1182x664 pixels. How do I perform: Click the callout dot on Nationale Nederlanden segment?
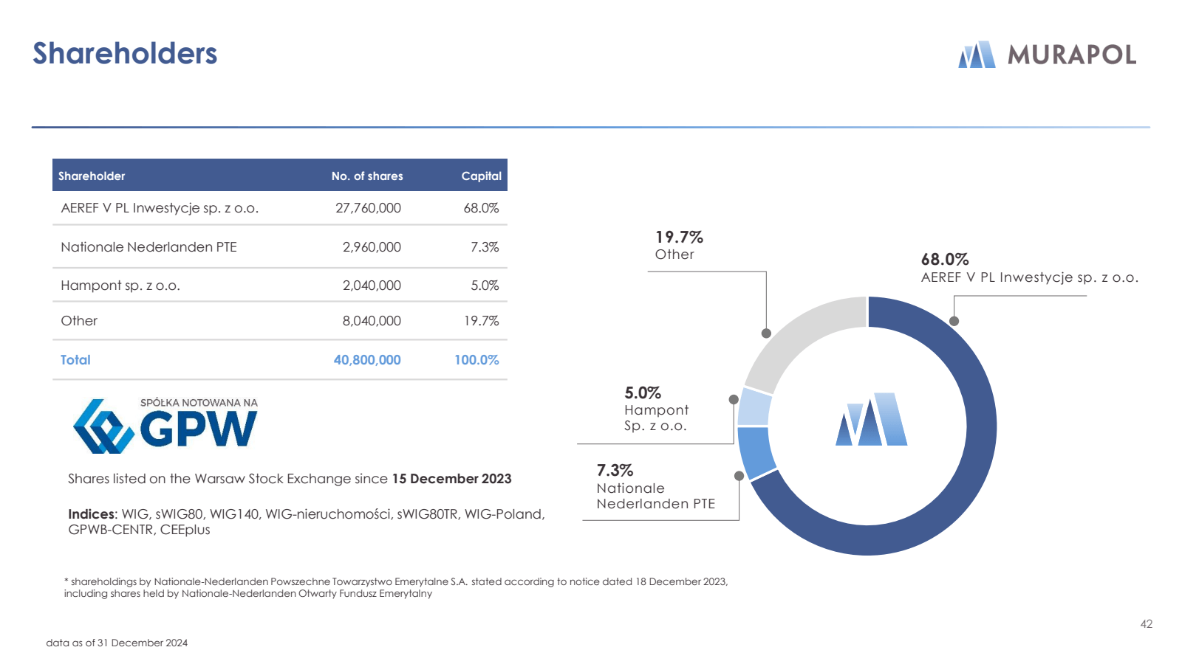coord(739,476)
